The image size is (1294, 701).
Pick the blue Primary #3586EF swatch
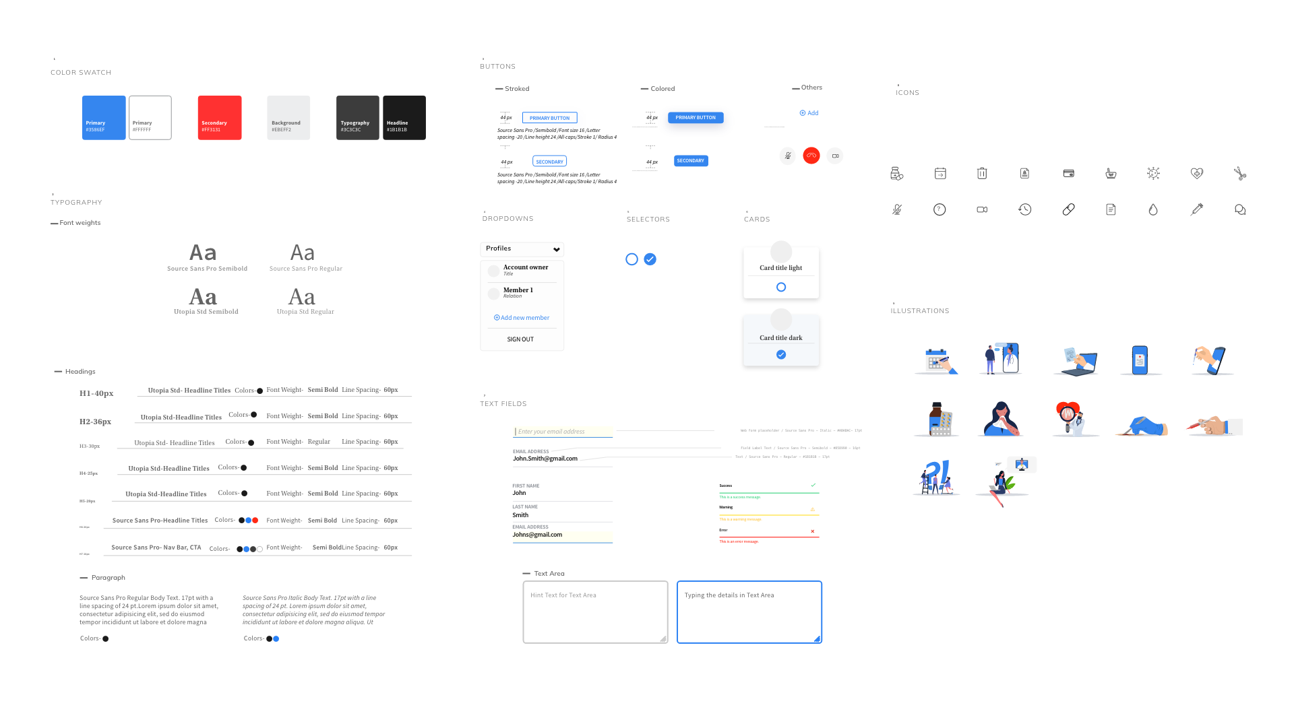tap(104, 118)
